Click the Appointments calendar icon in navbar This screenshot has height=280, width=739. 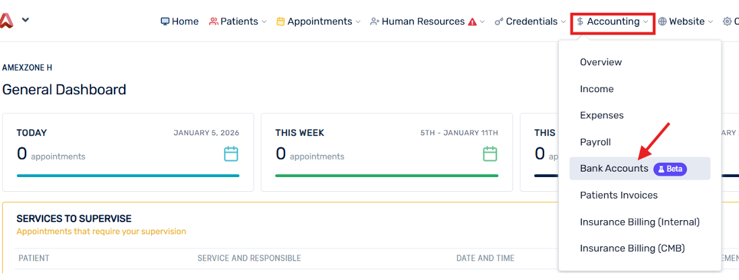280,22
